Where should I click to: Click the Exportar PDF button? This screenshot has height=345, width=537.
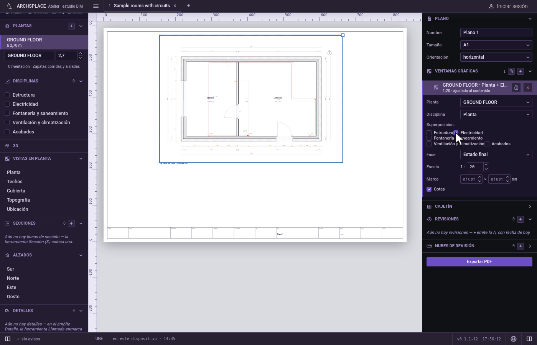click(479, 262)
